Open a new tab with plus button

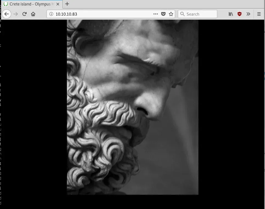coord(67,4)
